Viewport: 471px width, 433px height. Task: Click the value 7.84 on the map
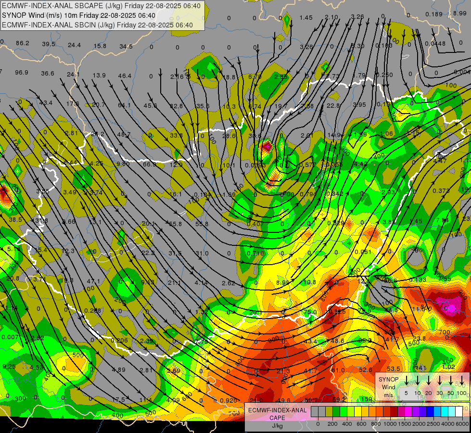[443, 220]
